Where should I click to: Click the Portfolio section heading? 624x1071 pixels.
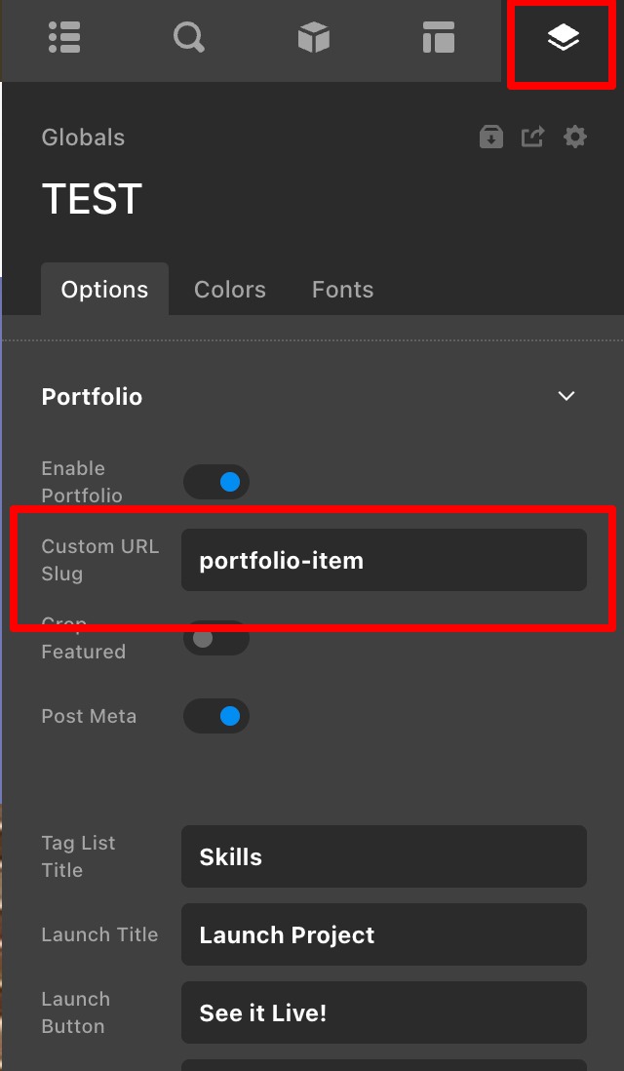(93, 397)
